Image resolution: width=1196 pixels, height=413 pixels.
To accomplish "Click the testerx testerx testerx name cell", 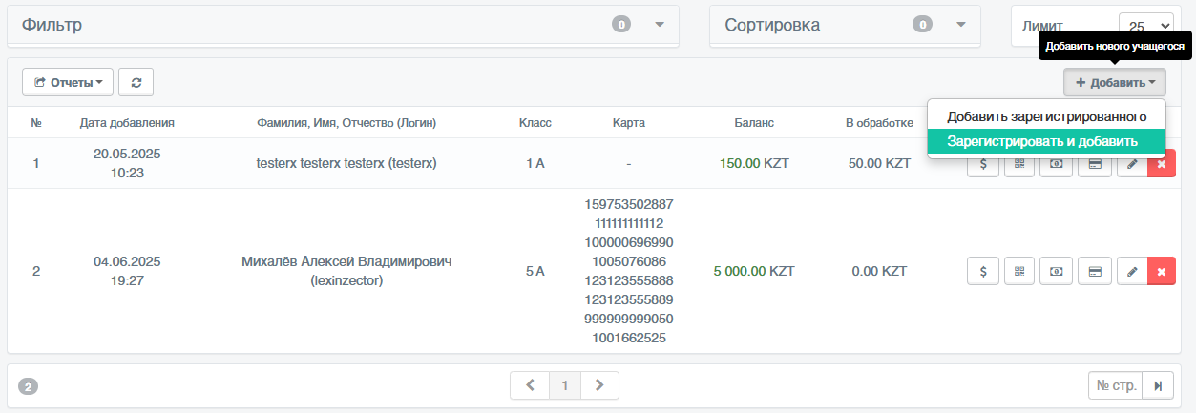I will pyautogui.click(x=346, y=163).
